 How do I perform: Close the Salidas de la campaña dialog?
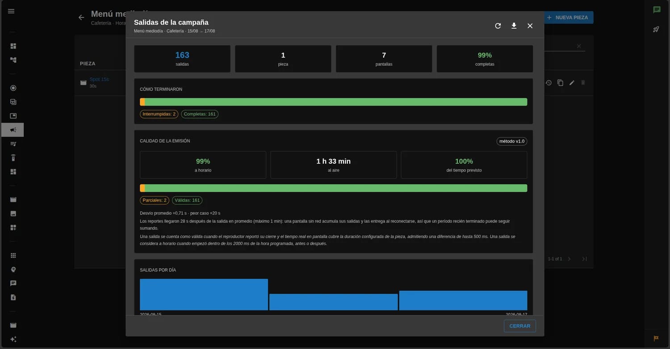click(530, 26)
